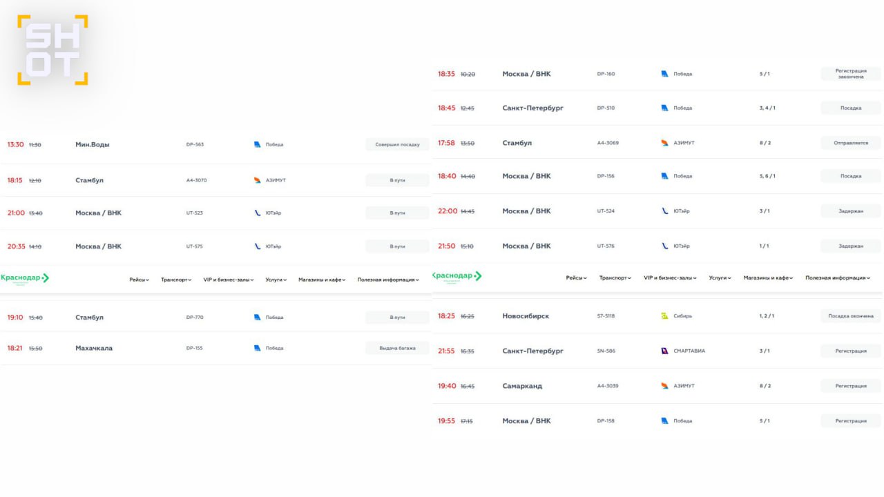The image size is (884, 497).
Task: Click the Краснодар airport logo above the Новосибирск row
Action: [x=457, y=276]
